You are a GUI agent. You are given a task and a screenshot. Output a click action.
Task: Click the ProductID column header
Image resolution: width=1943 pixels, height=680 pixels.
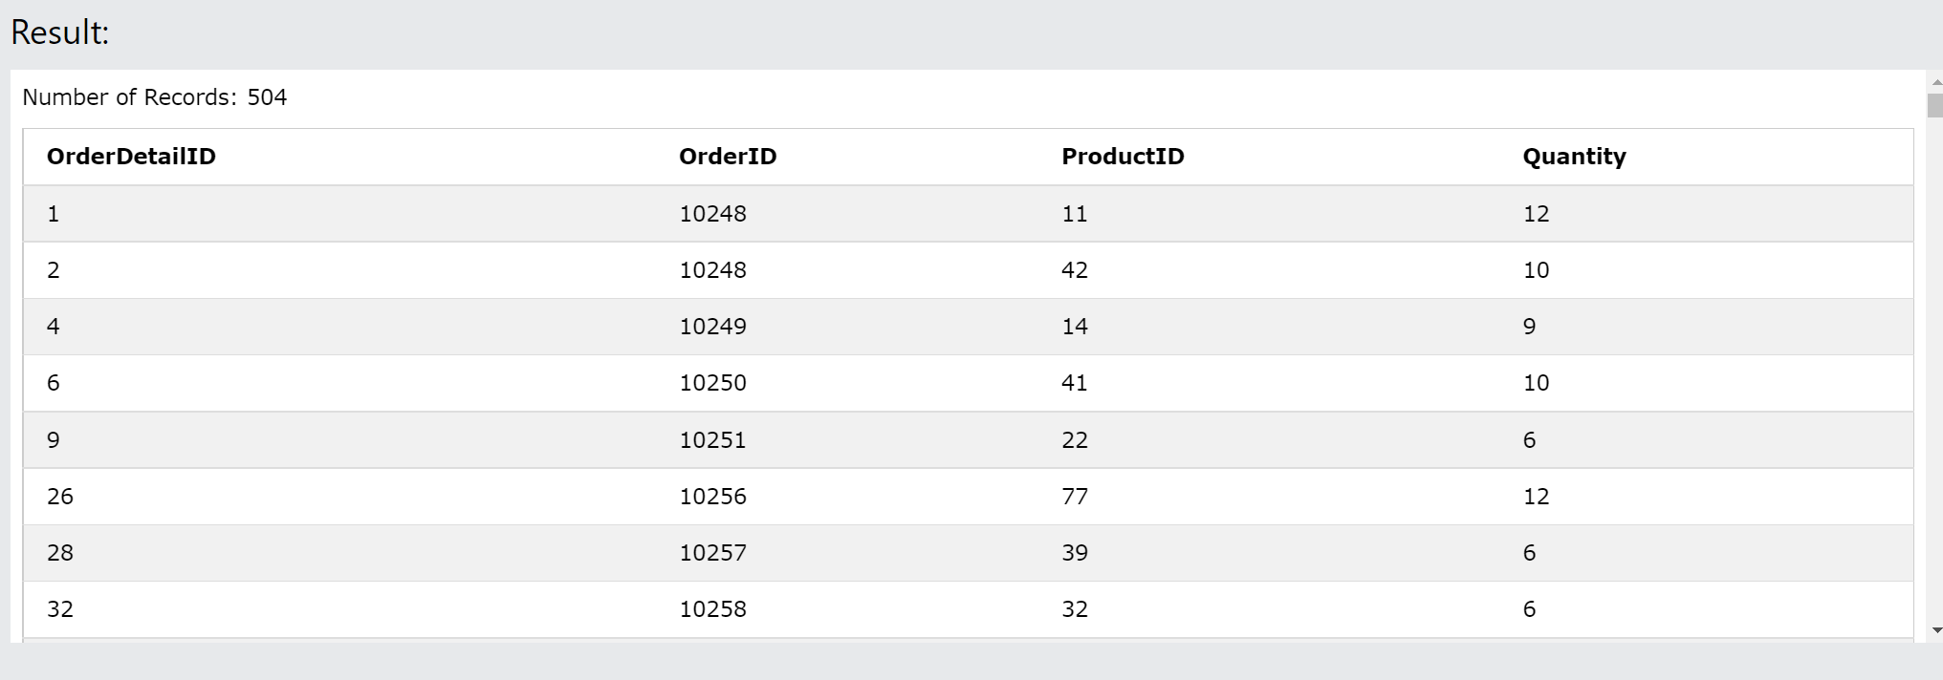tap(1123, 157)
